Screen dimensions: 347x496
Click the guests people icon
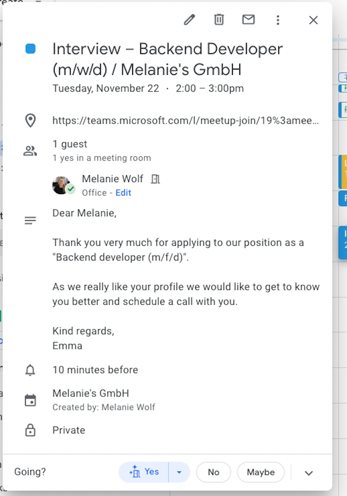pos(30,151)
